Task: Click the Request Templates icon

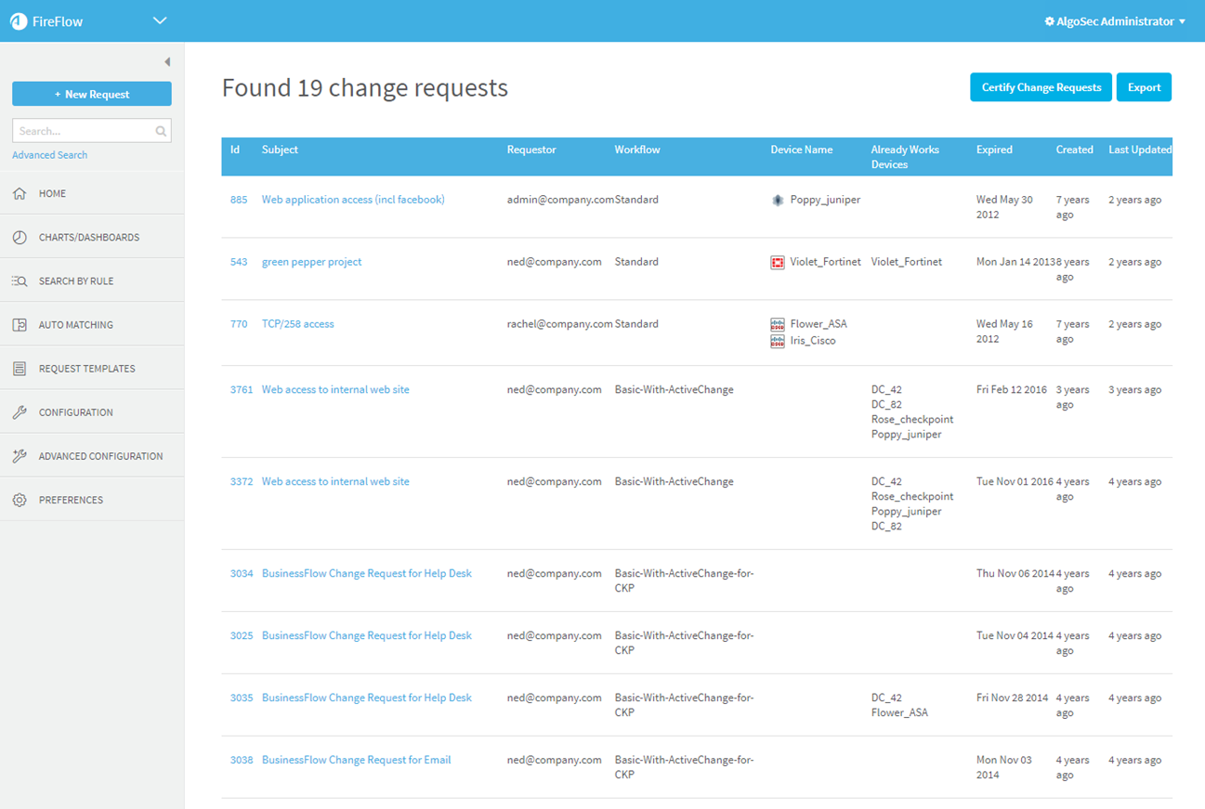Action: pyautogui.click(x=20, y=369)
